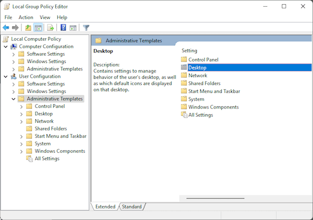Select Windows Components label in the tree

(60, 151)
